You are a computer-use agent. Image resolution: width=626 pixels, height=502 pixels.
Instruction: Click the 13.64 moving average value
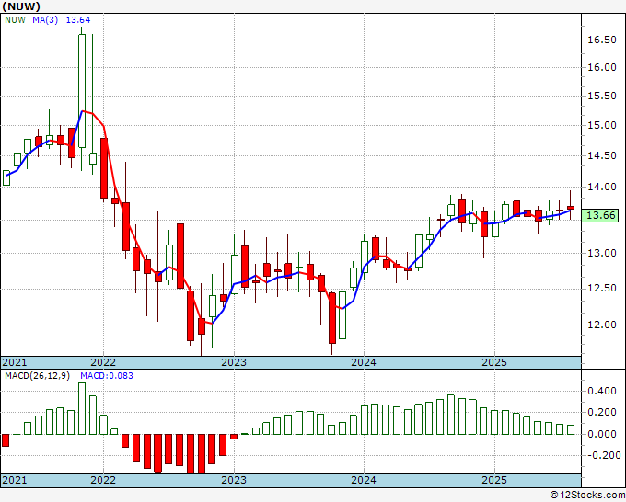point(78,19)
